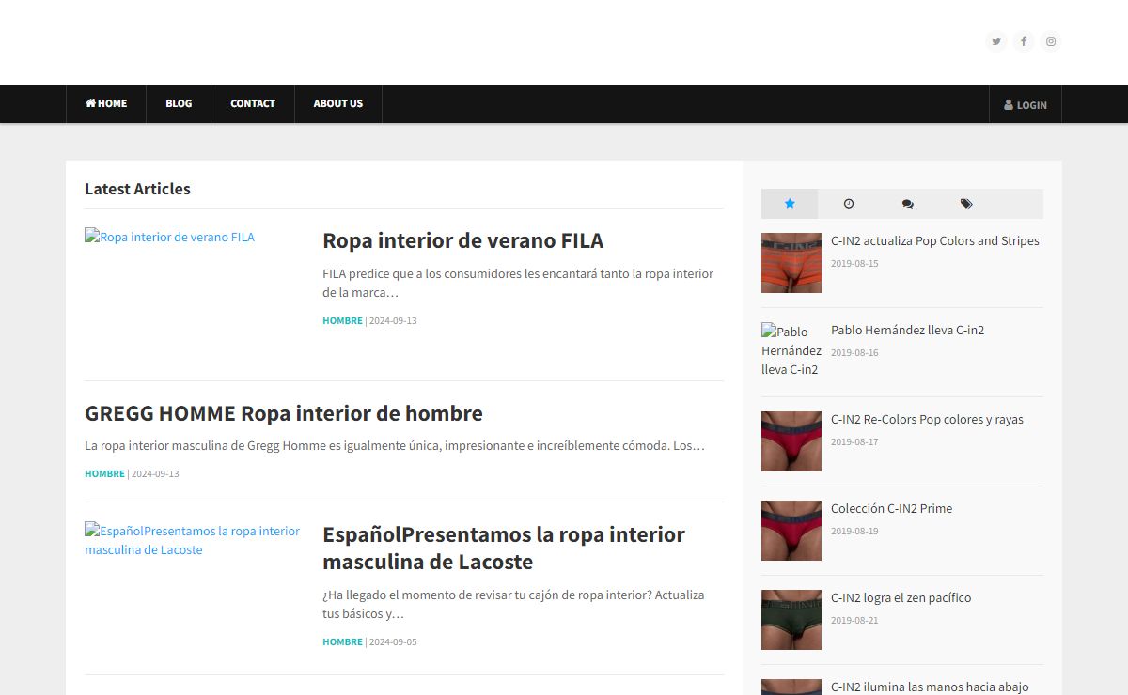Viewport: 1128px width, 695px height.
Task: Select the star popular posts tab
Action: point(790,204)
